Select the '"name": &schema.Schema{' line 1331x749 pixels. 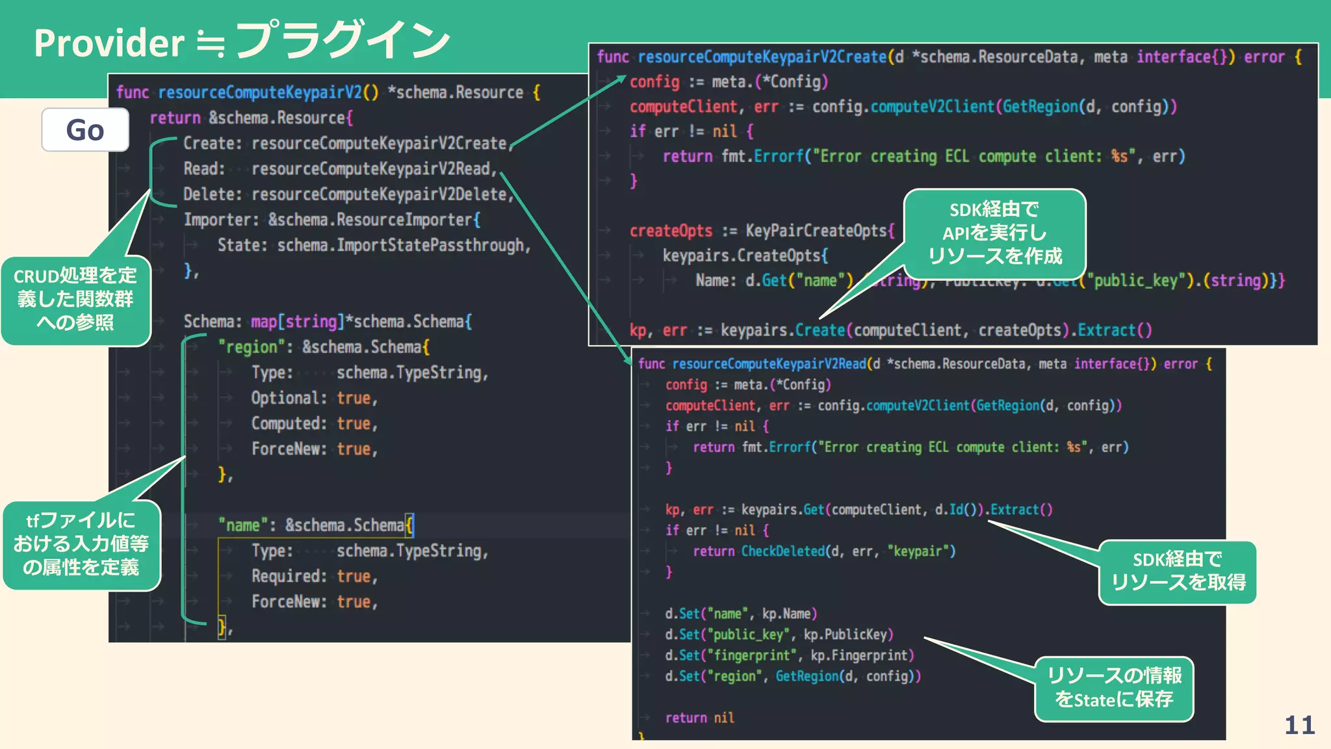pos(316,525)
